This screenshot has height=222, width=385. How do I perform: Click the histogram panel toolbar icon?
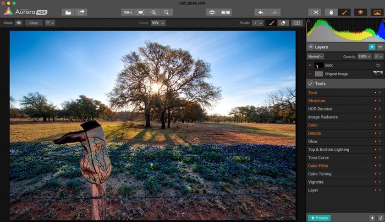pos(377,12)
